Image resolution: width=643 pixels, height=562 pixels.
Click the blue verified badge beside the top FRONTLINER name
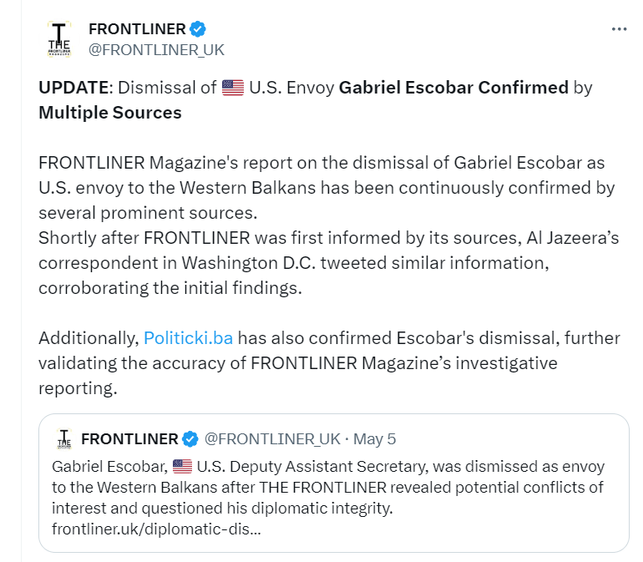(x=198, y=29)
